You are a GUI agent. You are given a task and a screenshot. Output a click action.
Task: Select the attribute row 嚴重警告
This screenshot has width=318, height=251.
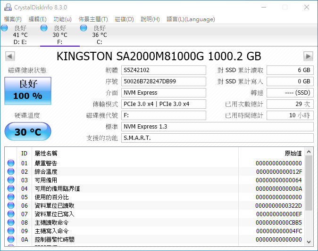155,163
